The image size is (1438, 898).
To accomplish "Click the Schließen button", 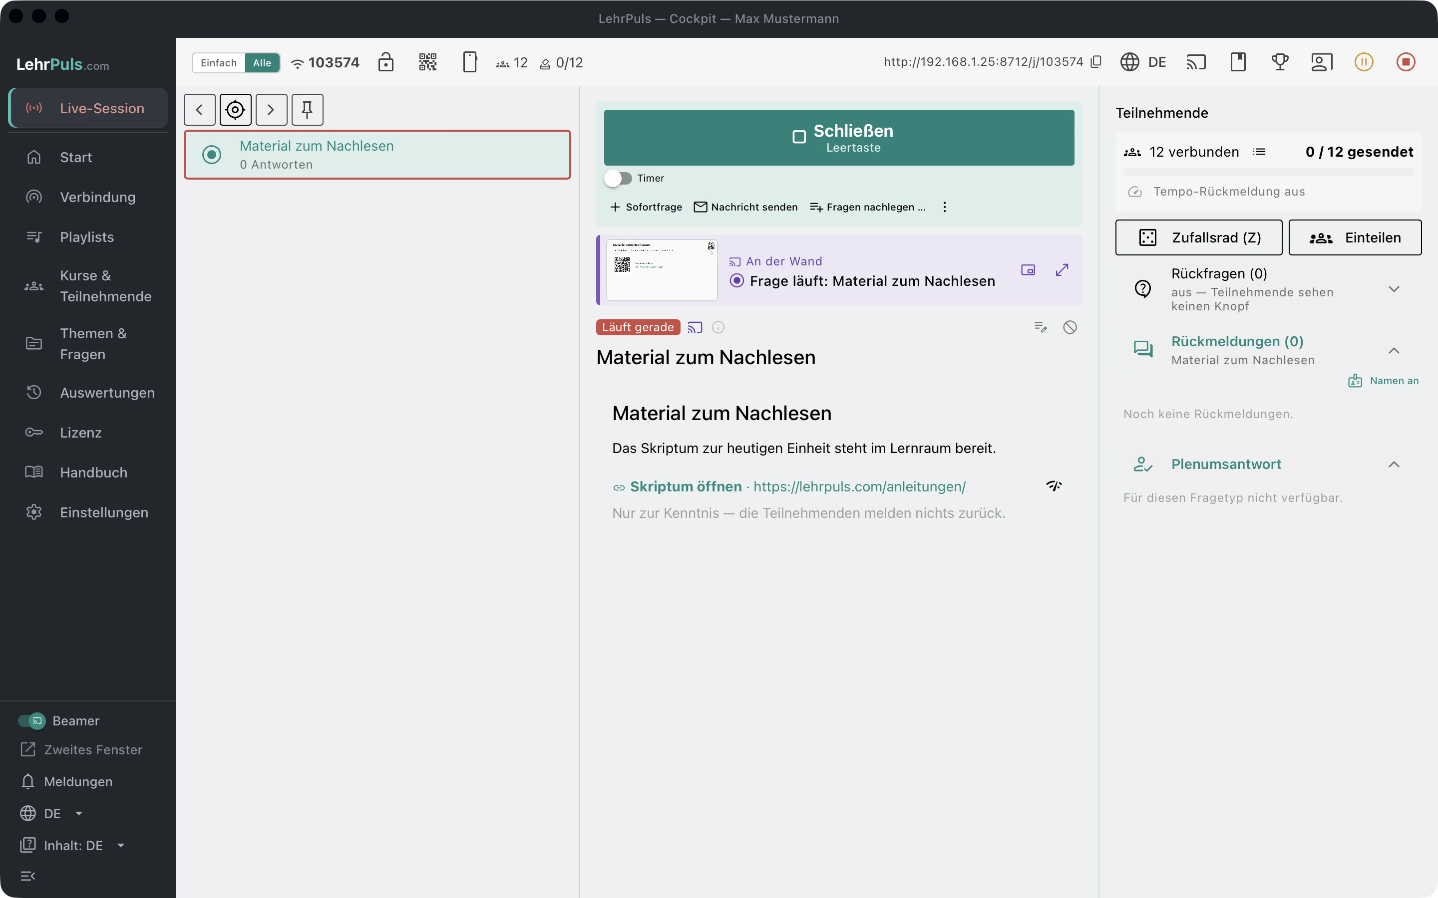I will pyautogui.click(x=839, y=138).
